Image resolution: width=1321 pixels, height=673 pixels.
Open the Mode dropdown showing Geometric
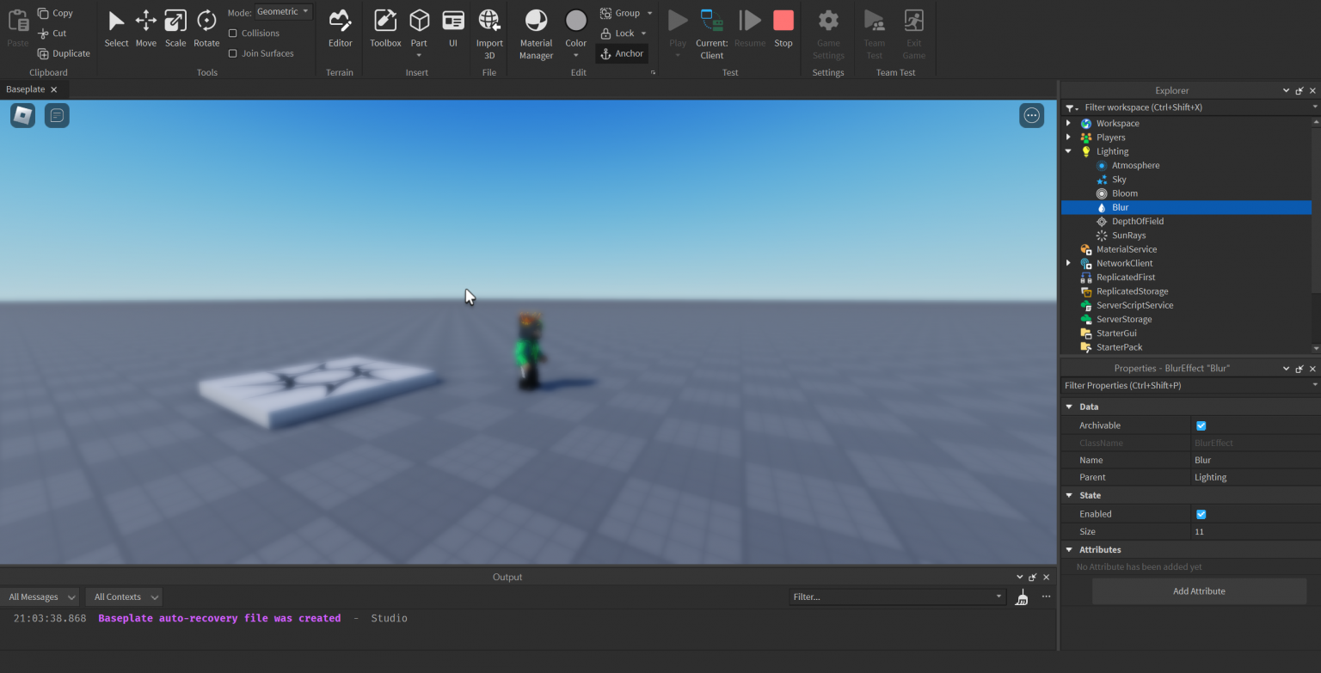click(283, 11)
